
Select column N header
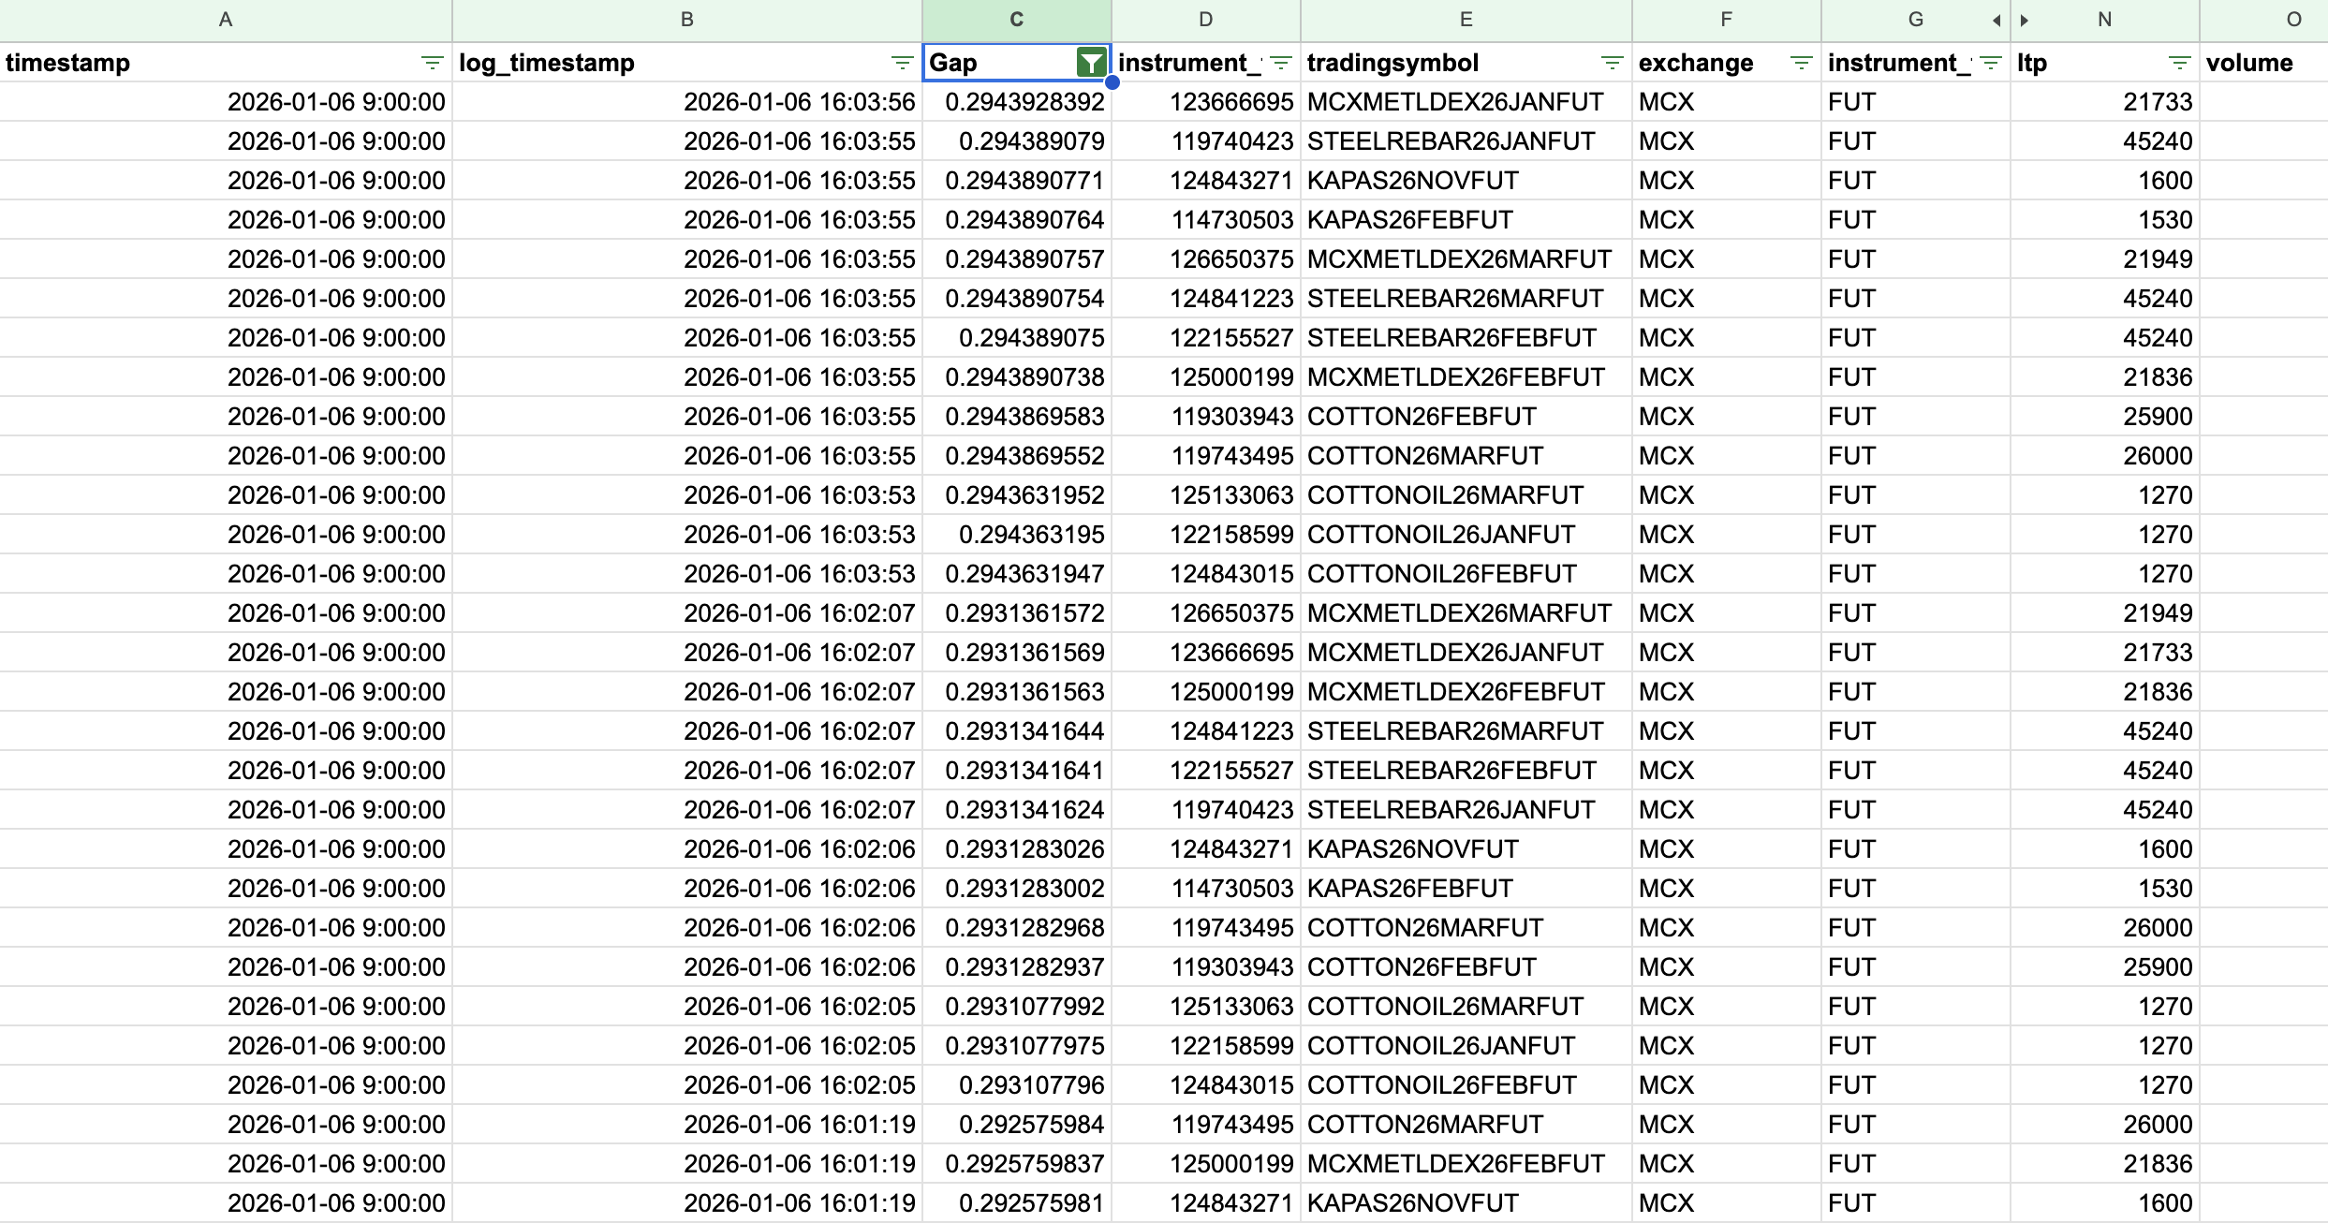[2104, 20]
